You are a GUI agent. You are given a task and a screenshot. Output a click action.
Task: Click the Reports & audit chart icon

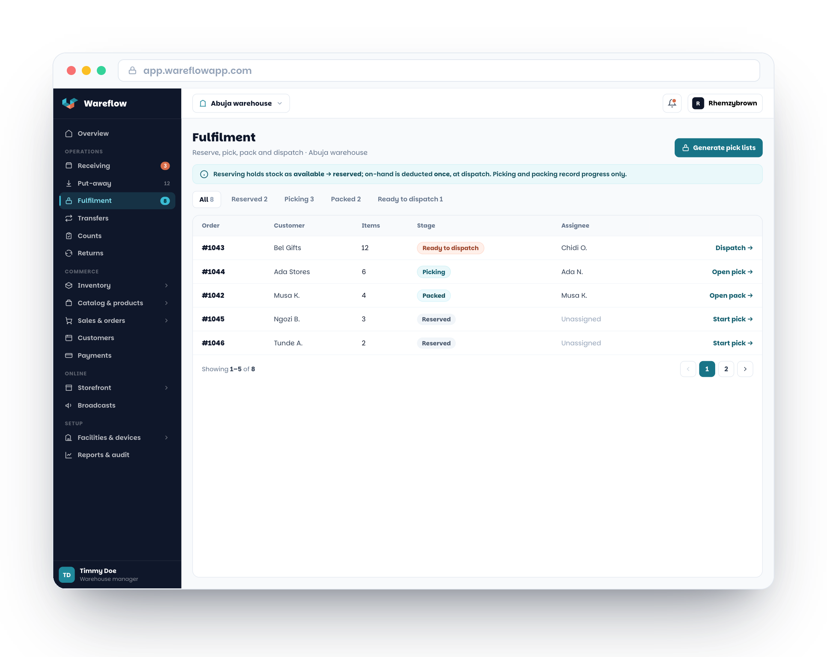pos(69,454)
